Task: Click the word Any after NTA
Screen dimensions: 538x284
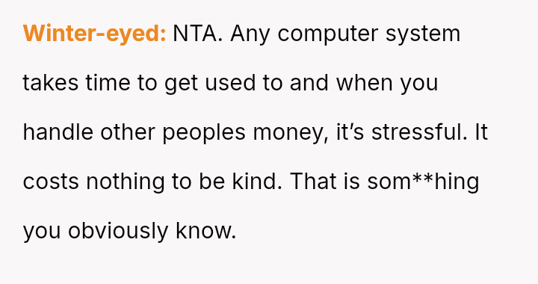Action: pyautogui.click(x=250, y=34)
